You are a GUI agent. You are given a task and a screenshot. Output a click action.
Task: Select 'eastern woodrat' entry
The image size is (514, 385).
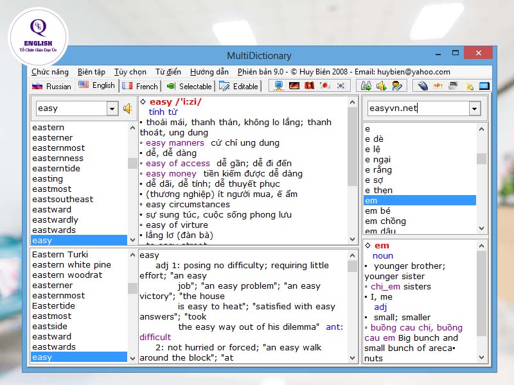pos(67,275)
